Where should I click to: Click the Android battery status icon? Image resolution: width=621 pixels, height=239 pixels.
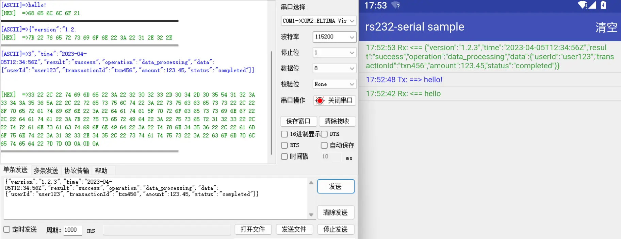coord(603,5)
